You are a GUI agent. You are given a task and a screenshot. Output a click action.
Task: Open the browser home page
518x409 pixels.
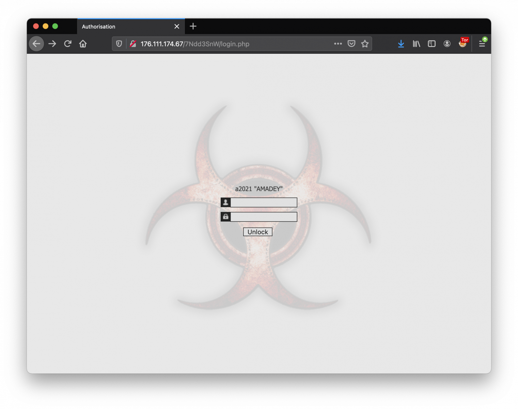(83, 44)
